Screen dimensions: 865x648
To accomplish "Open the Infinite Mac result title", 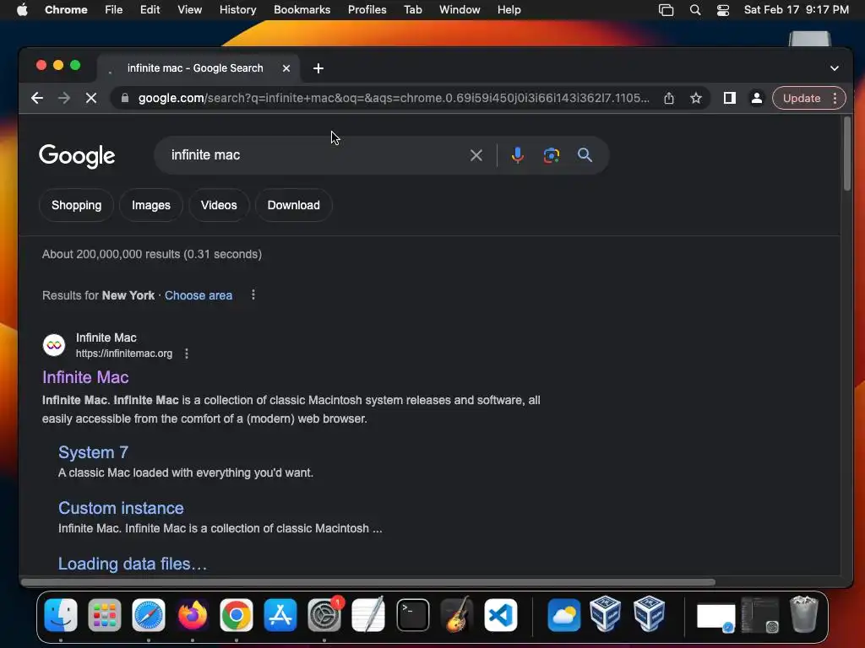I will (x=85, y=377).
